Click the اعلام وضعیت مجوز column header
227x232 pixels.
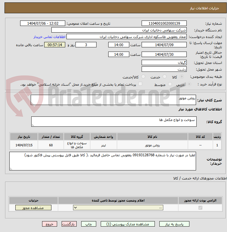pos(118,201)
